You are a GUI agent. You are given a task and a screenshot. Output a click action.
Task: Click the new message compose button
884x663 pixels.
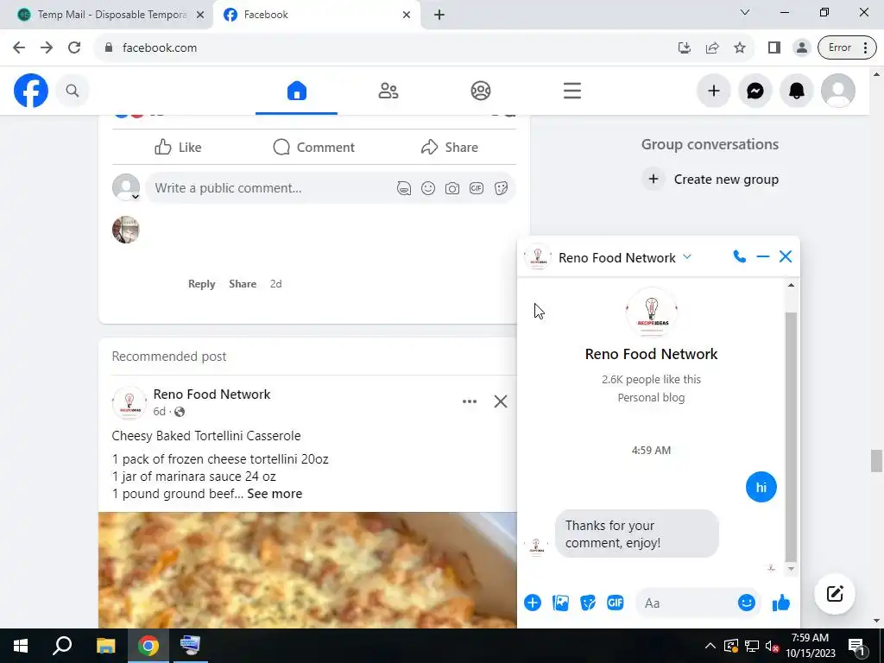click(x=835, y=594)
